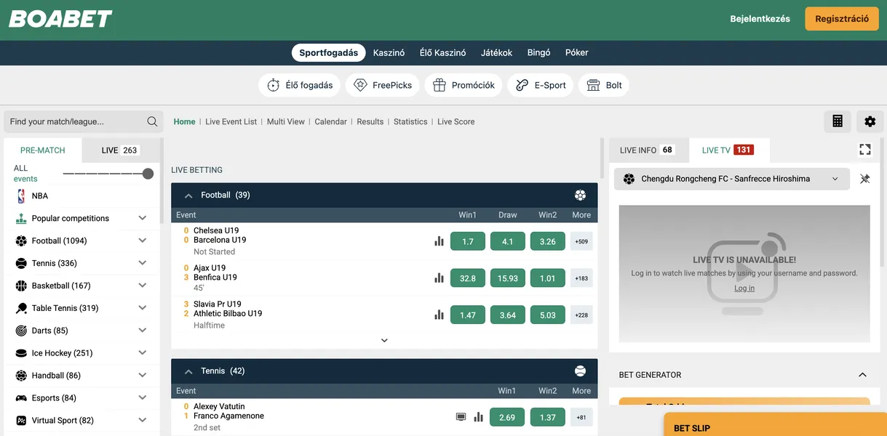This screenshot has height=436, width=887.
Task: Click the pin icon beside match selector
Action: point(864,179)
